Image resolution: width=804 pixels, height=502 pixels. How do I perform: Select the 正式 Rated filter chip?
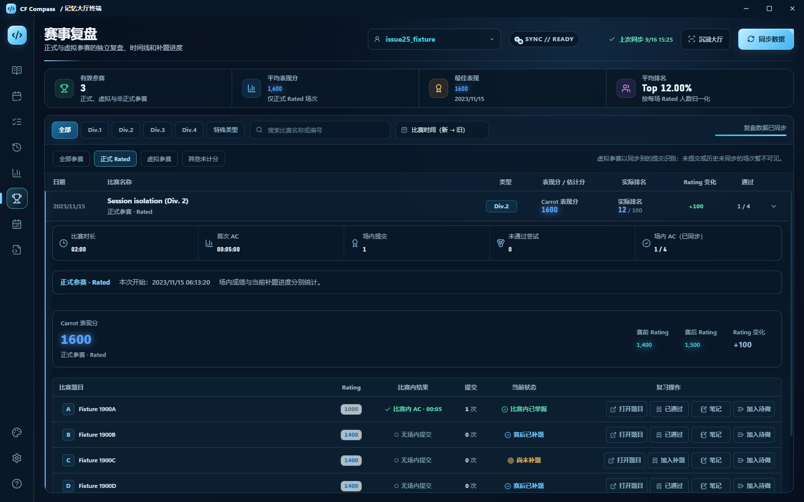point(115,159)
